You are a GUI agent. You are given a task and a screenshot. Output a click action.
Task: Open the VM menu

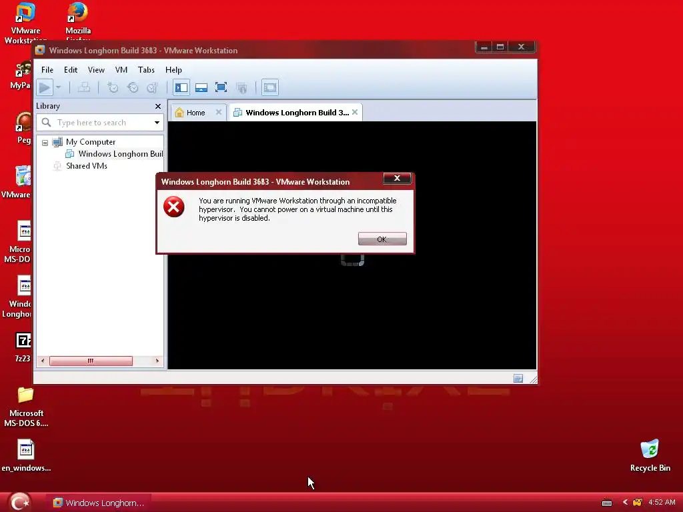click(x=121, y=69)
